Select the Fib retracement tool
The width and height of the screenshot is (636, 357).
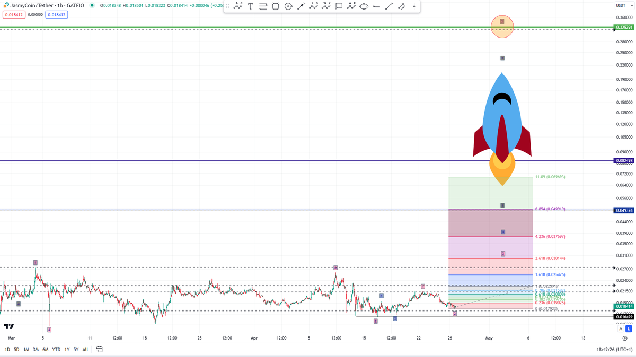point(263,6)
